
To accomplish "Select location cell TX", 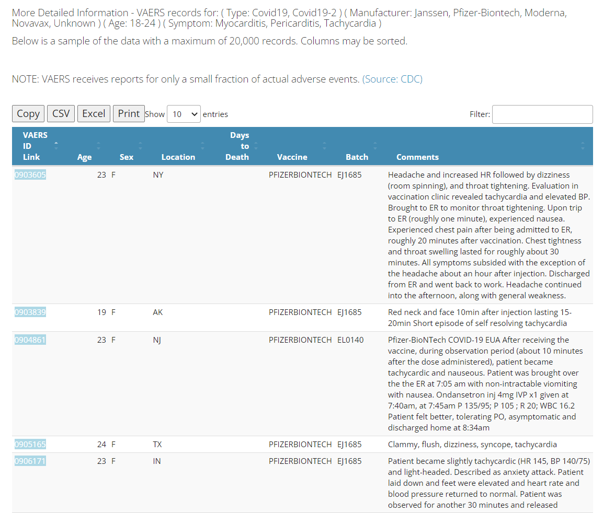I will (x=157, y=445).
